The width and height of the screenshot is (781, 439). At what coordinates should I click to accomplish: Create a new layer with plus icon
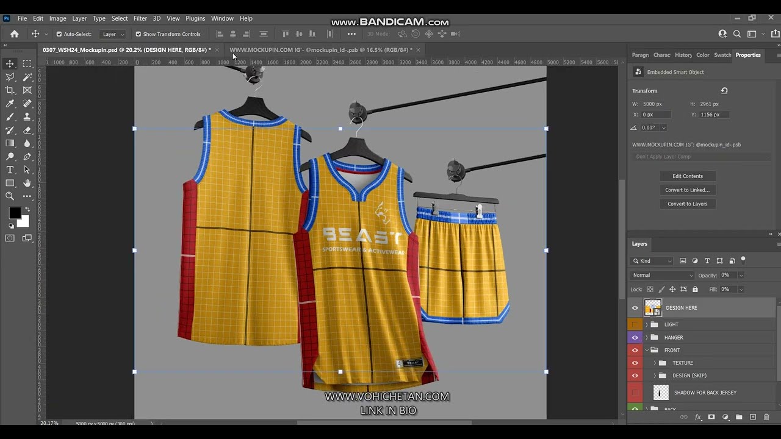tap(753, 417)
